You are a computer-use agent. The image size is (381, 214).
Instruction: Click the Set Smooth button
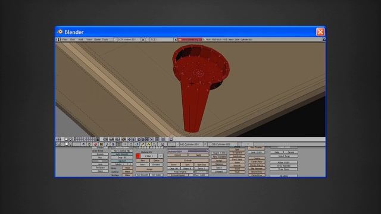point(143,175)
